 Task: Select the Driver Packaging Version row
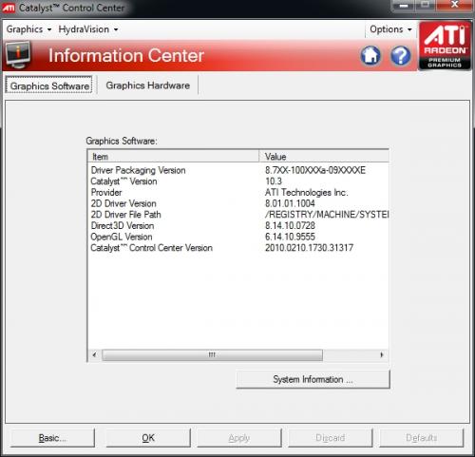(x=238, y=170)
